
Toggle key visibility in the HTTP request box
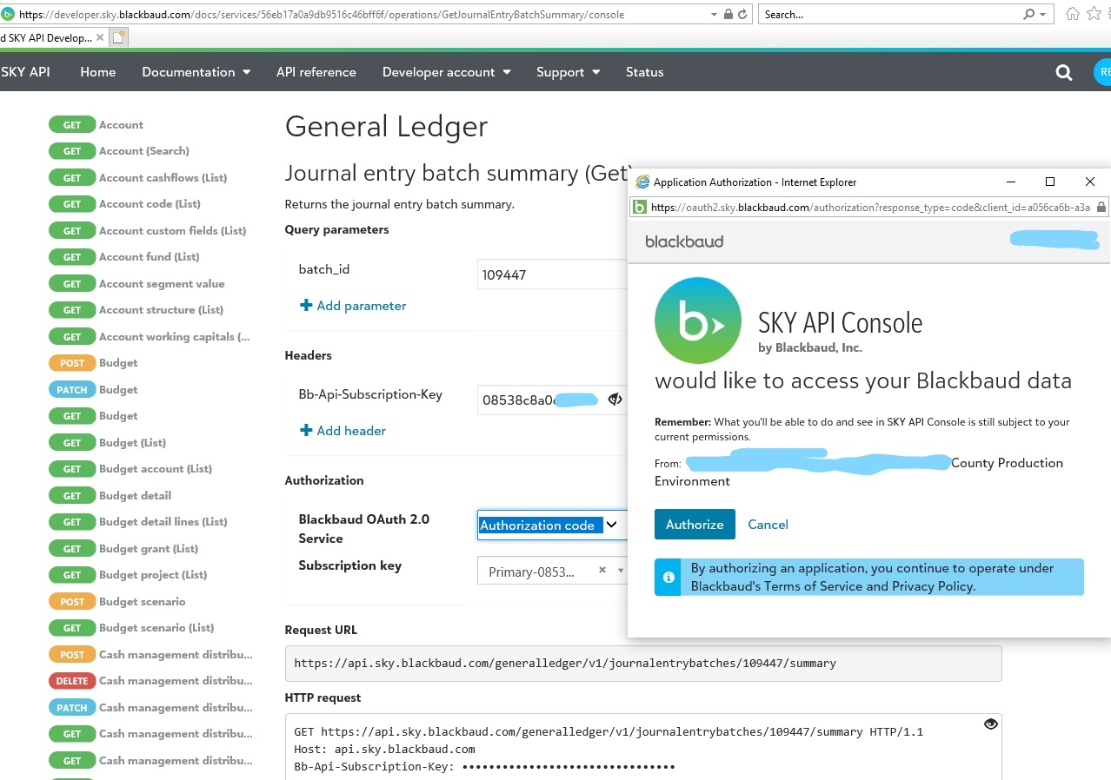(990, 724)
